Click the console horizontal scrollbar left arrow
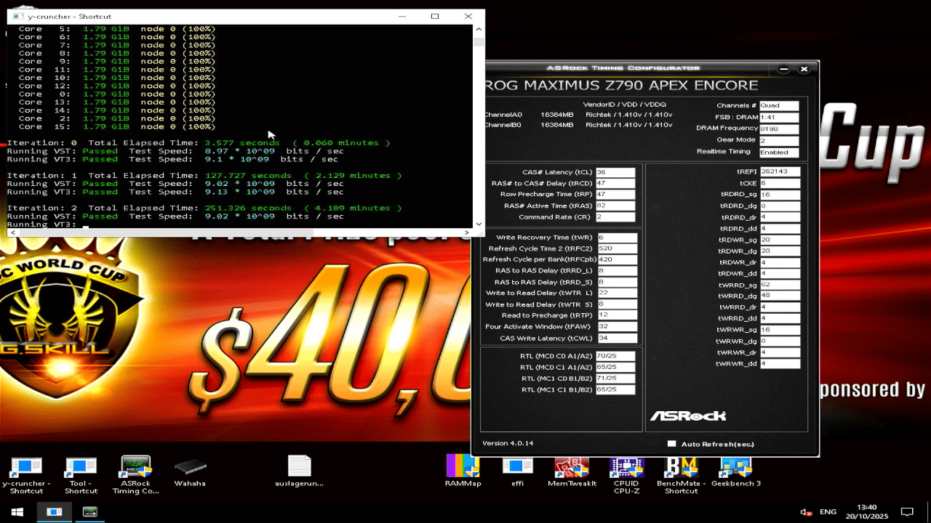 12,233
